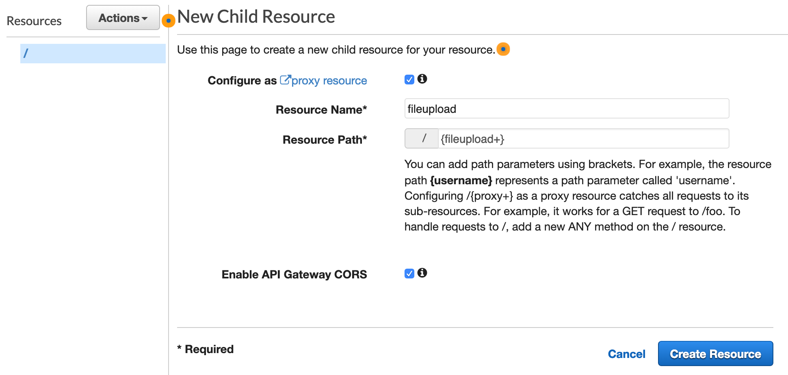Screen dimensions: 788x375
Task: Disable the Enable API Gateway CORS checkbox
Action: click(409, 274)
